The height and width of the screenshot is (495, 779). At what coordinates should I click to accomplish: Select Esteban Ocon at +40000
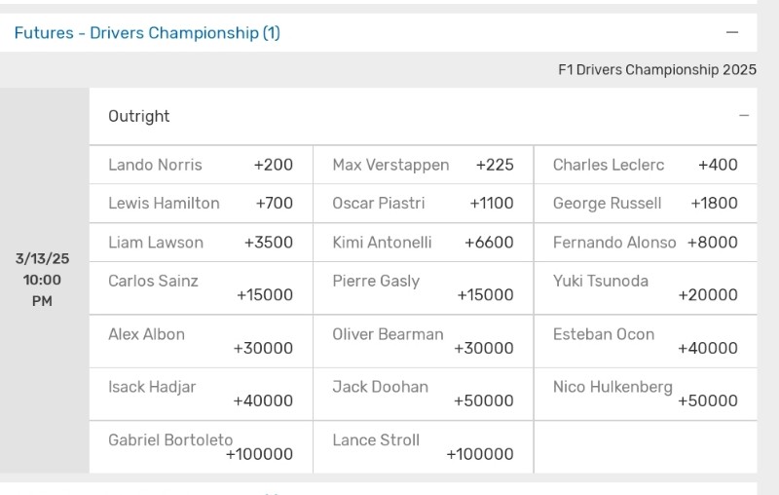pos(646,341)
